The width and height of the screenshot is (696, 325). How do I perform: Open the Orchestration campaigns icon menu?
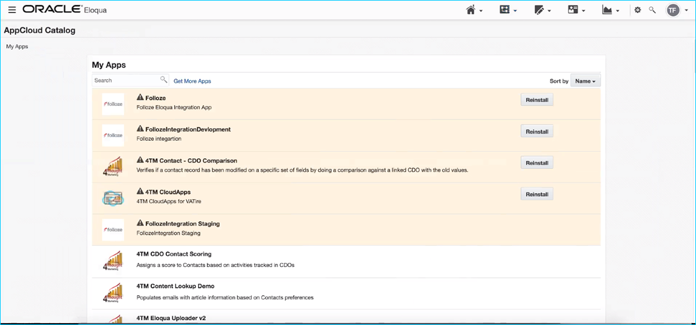(505, 10)
